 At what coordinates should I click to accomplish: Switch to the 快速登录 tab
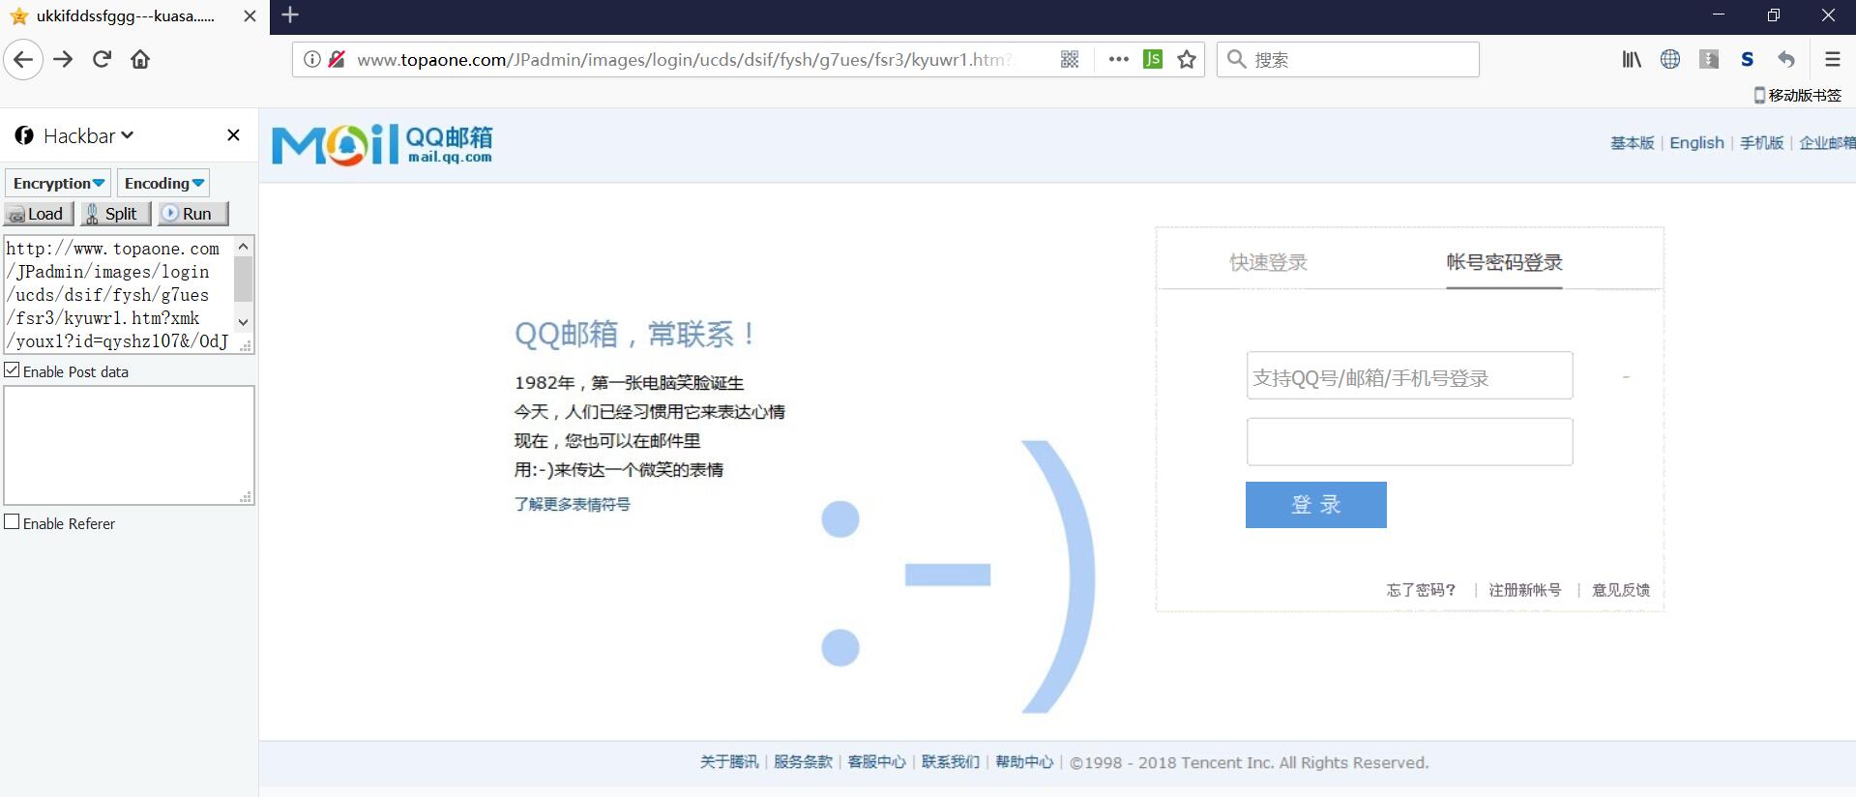point(1268,262)
